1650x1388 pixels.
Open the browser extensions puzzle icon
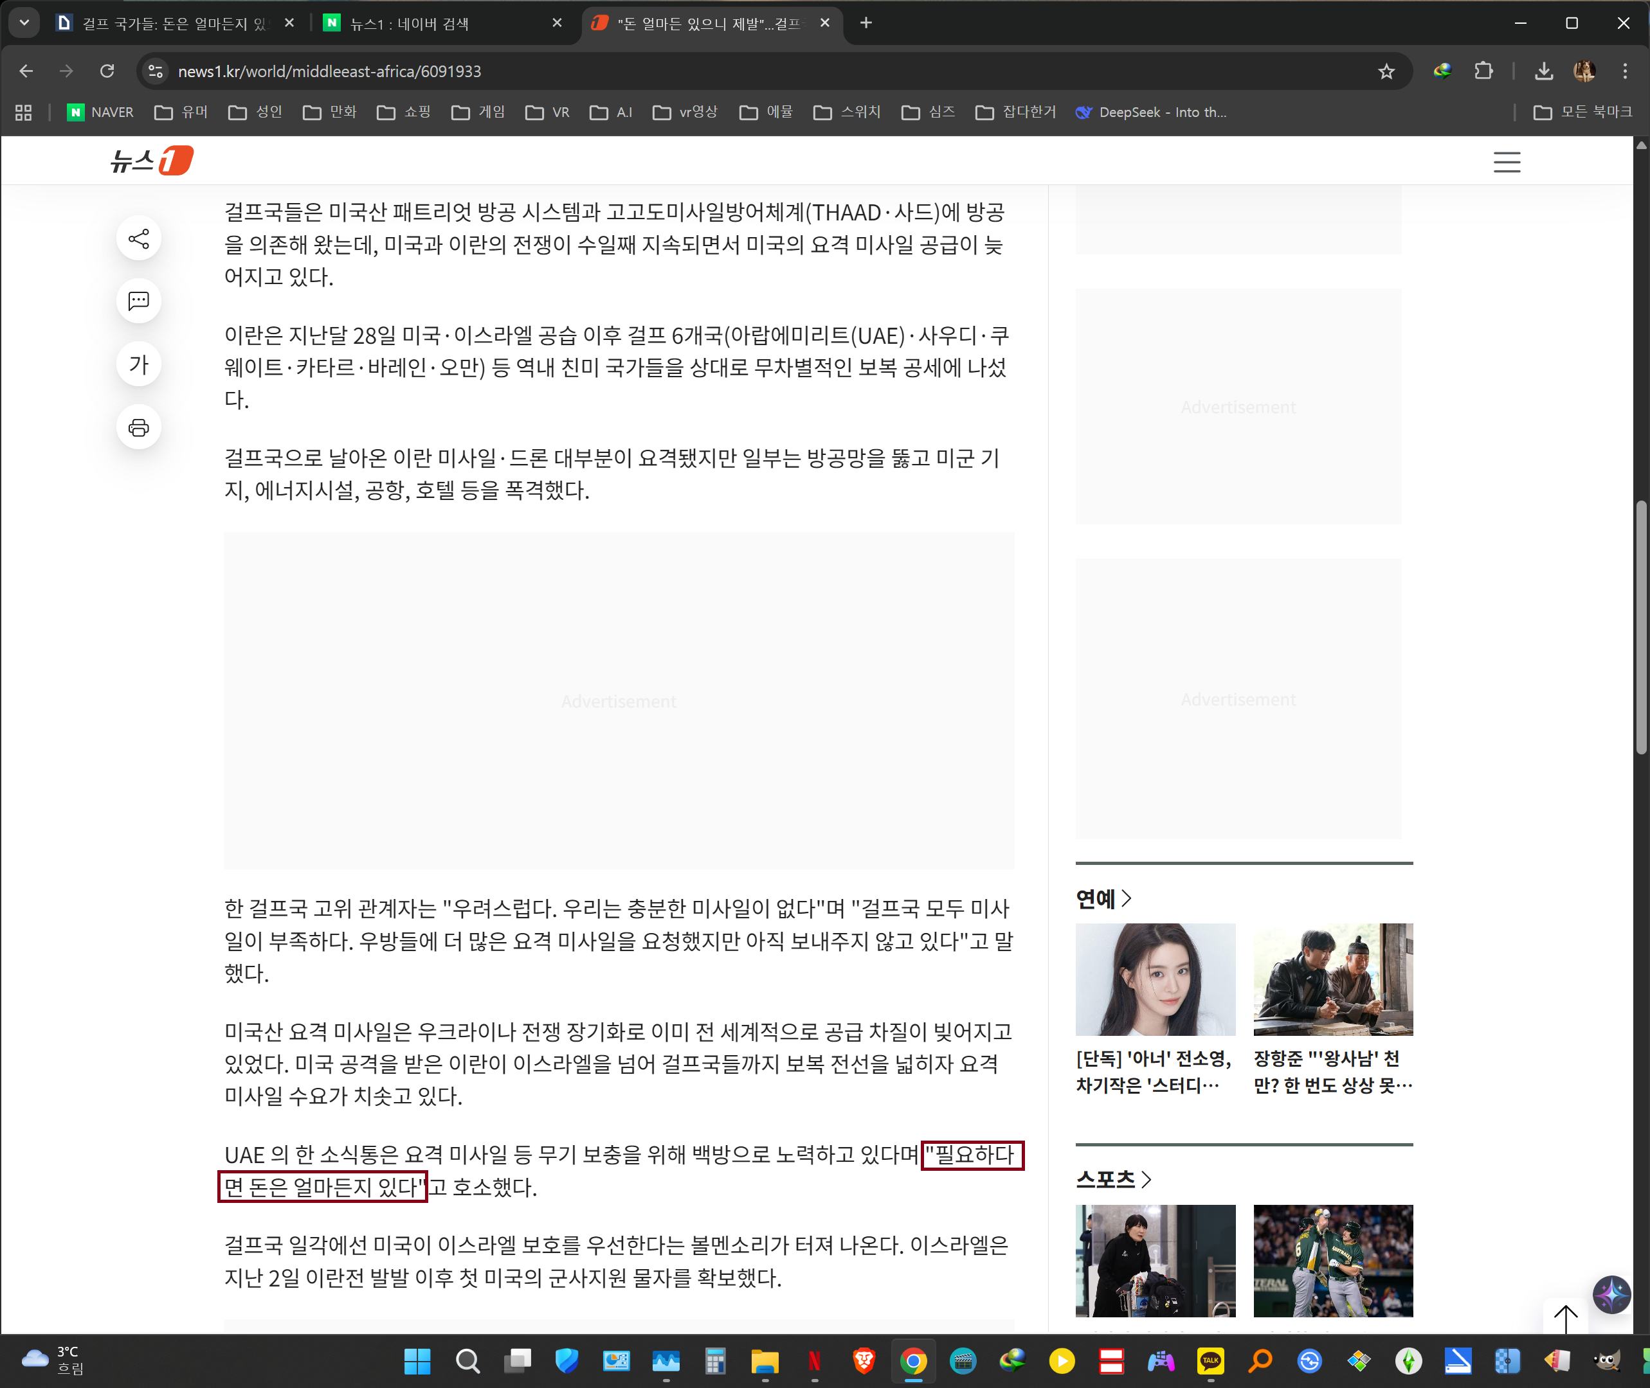[1483, 71]
